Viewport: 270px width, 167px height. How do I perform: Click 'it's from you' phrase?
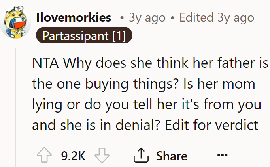pyautogui.click(x=222, y=105)
